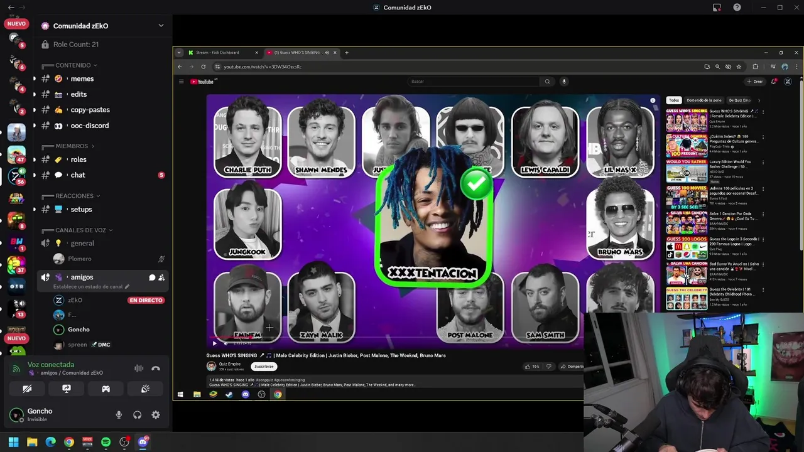Start screen share in Discord voice panel

pyautogui.click(x=67, y=389)
